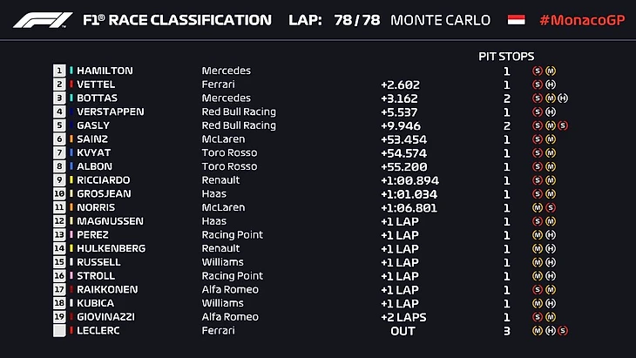The image size is (636, 358).
Task: Click the PIT STOPS column header
Action: tap(506, 56)
